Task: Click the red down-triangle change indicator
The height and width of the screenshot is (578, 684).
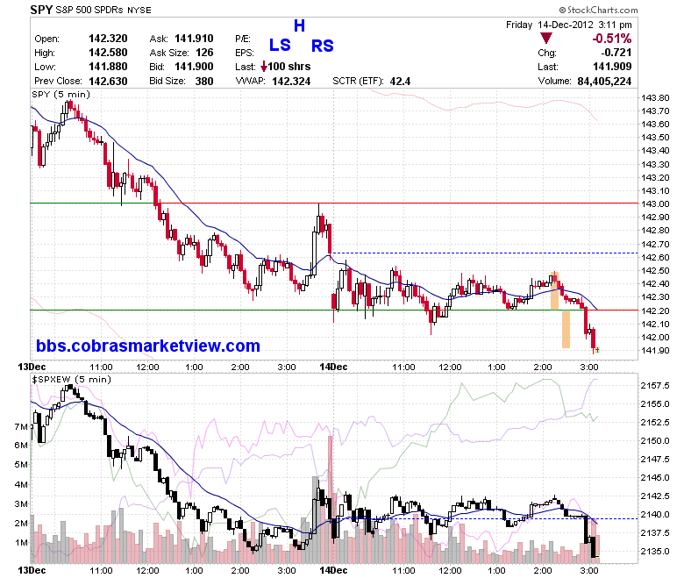Action: (x=545, y=38)
